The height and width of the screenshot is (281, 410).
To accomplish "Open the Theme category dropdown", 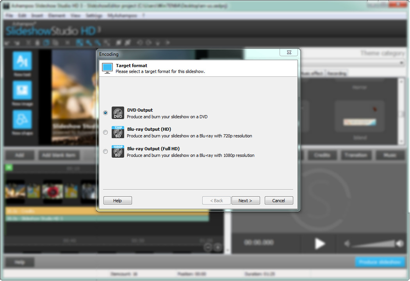I will 401,63.
